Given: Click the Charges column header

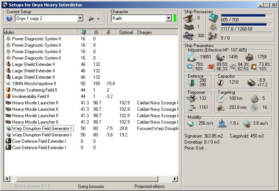Looking at the screenshot, I should [156, 32].
